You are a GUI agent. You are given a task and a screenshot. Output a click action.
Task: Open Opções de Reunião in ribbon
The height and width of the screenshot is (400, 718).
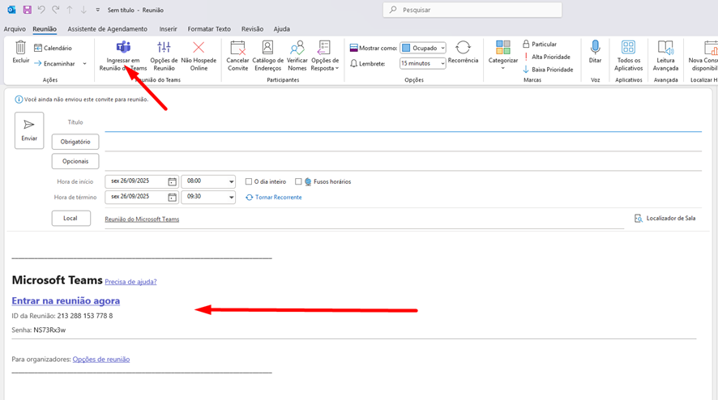pos(165,48)
